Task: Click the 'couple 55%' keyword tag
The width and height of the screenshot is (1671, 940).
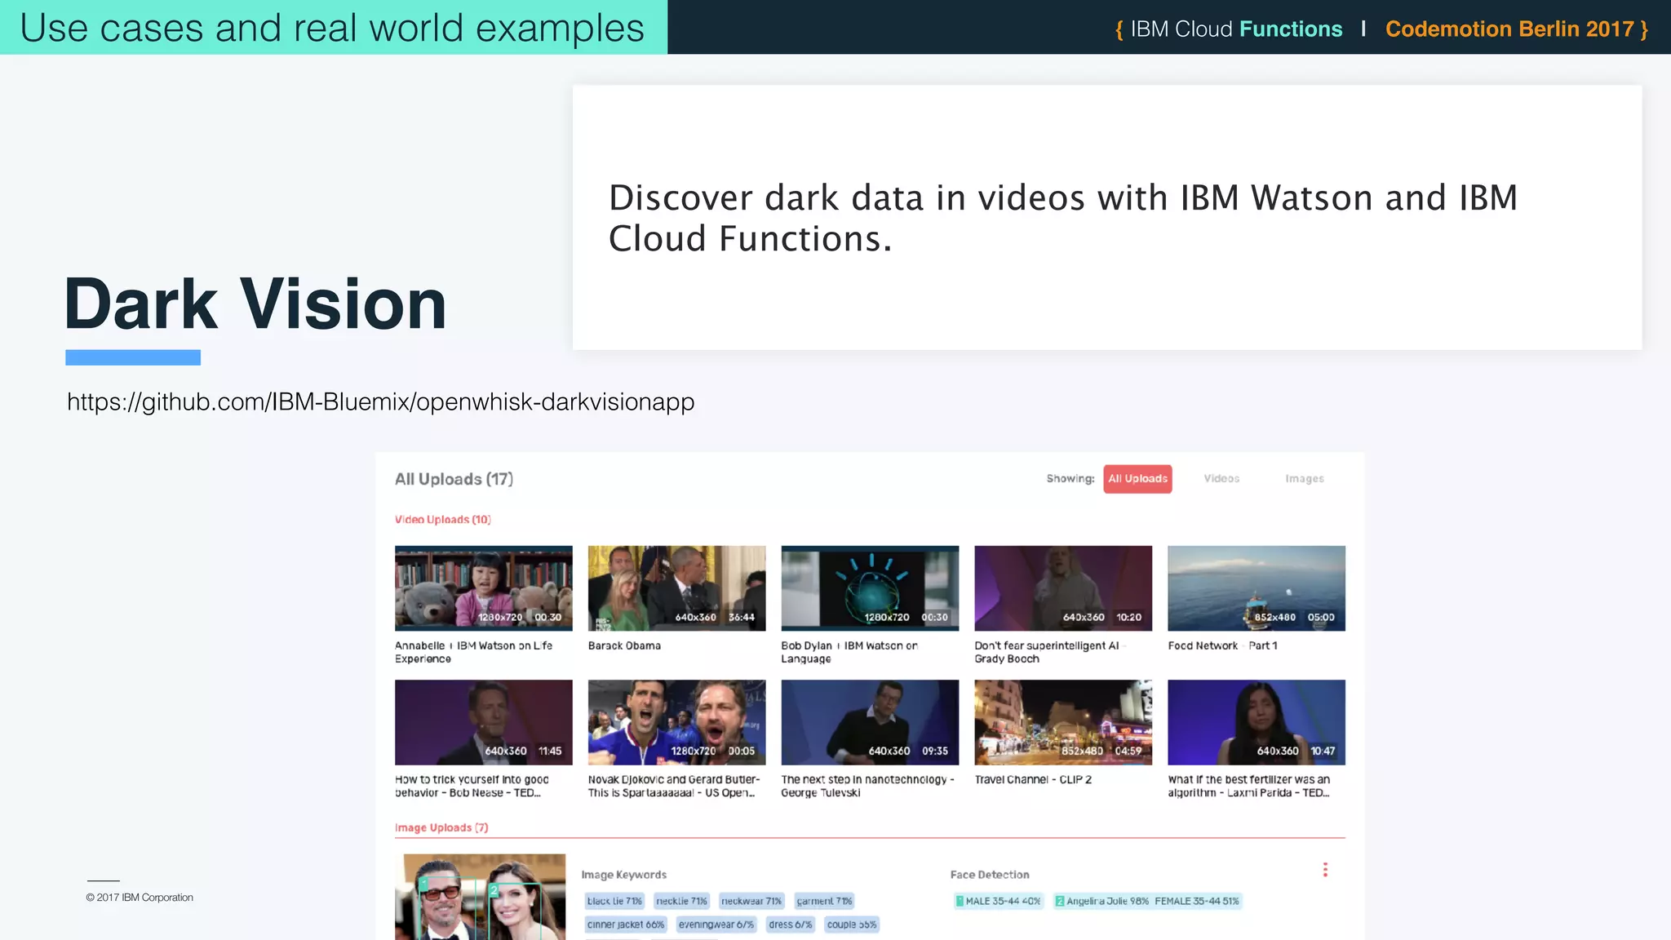Action: tap(852, 924)
